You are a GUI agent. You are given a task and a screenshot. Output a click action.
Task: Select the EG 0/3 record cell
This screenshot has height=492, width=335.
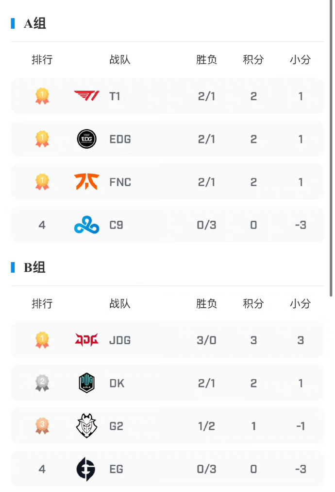pyautogui.click(x=206, y=469)
